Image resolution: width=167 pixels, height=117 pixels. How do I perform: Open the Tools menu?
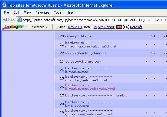58,12
